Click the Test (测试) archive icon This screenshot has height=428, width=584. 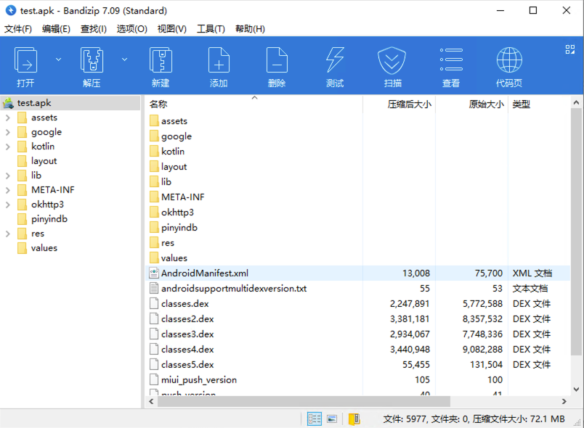[x=335, y=60]
